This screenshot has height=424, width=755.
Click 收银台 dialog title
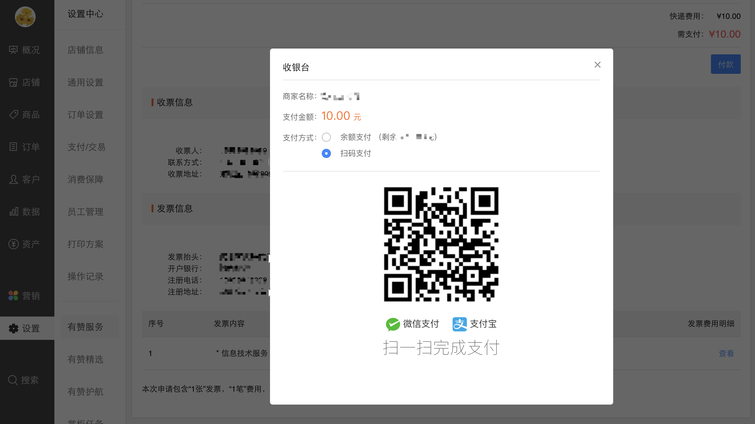[296, 67]
